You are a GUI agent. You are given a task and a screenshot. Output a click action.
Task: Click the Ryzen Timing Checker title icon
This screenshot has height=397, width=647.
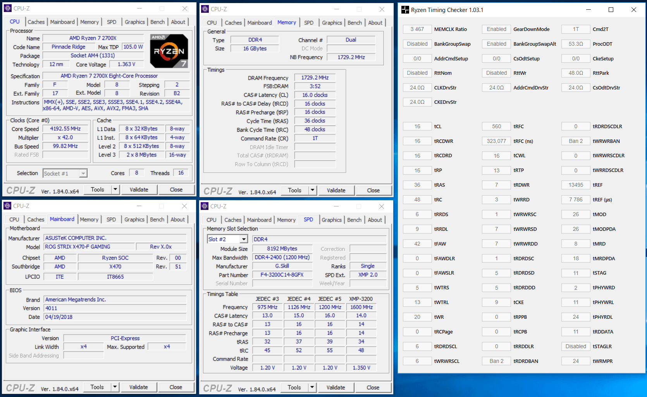[405, 10]
